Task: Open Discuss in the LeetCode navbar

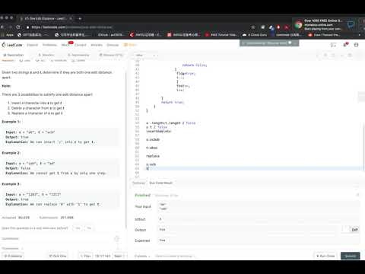Action: [x=113, y=45]
